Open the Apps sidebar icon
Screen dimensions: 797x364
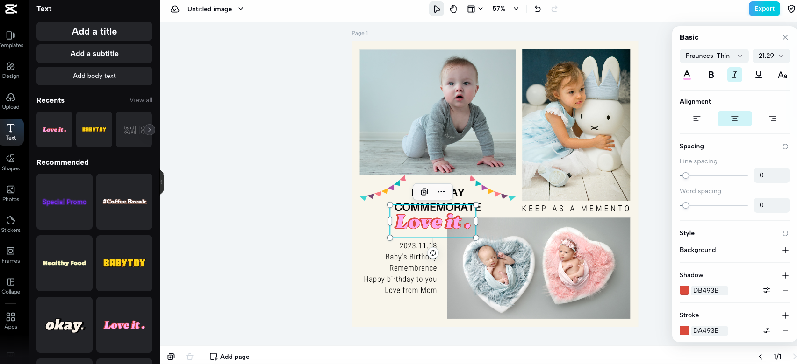coord(11,321)
